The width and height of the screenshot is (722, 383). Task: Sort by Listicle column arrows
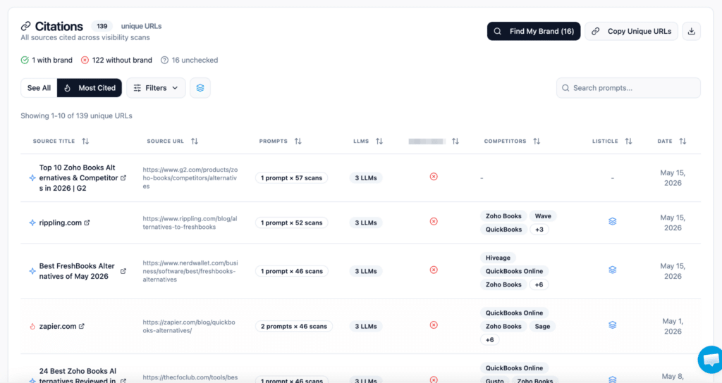(628, 141)
